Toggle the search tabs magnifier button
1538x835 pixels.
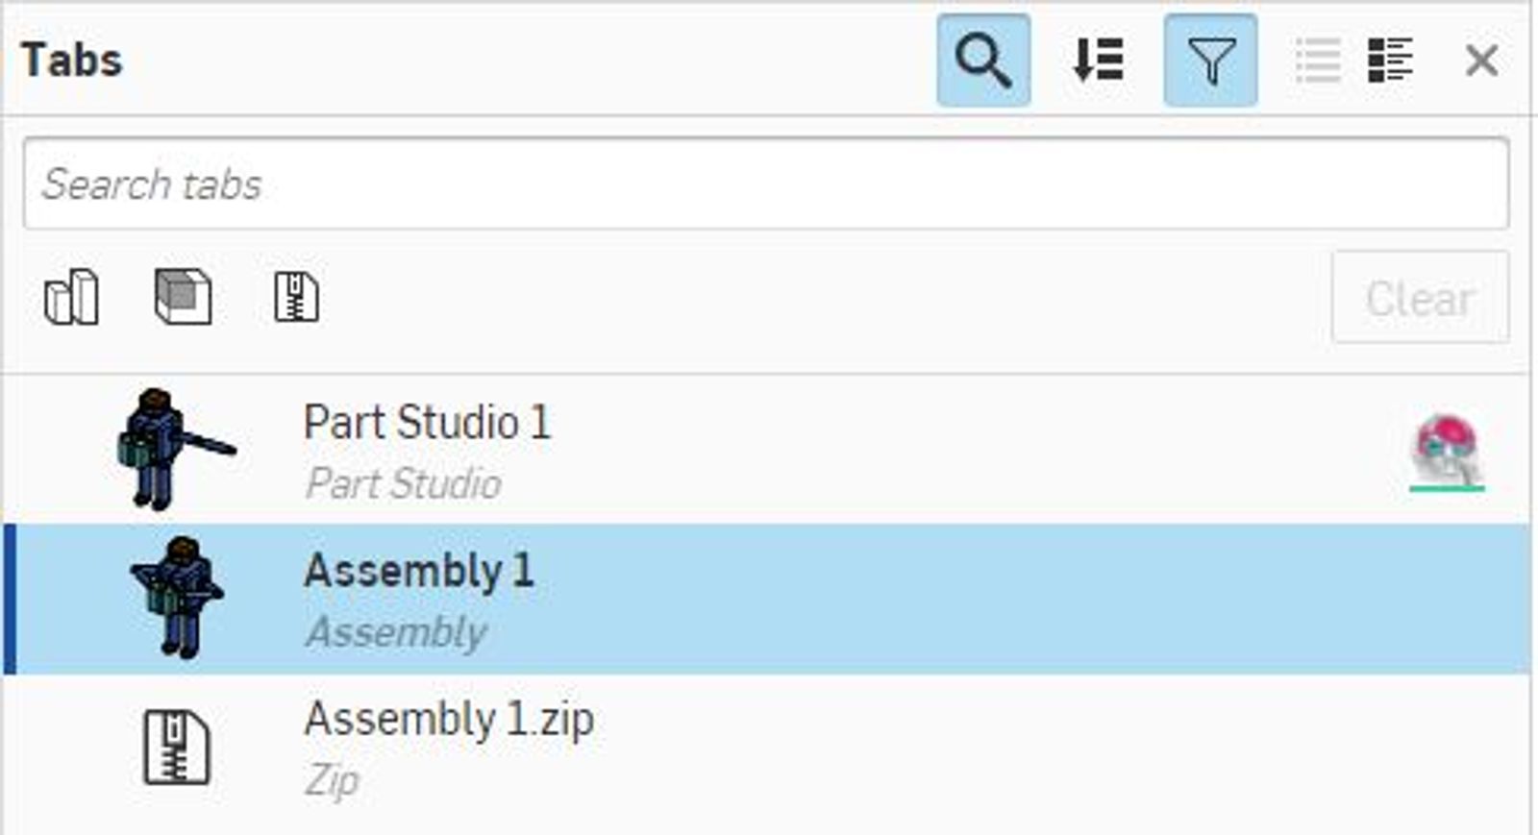click(983, 61)
